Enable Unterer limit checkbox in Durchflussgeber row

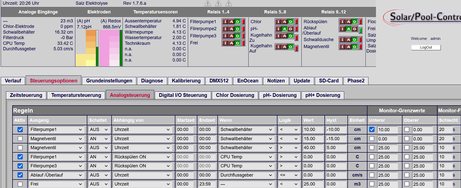pyautogui.click(x=372, y=175)
